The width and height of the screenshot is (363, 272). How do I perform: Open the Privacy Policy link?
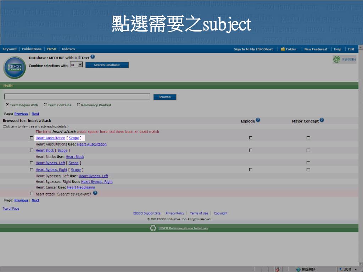[175, 213]
